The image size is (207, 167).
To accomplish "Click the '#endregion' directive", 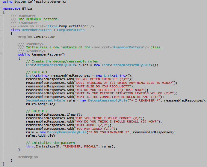I will pos(28,157).
